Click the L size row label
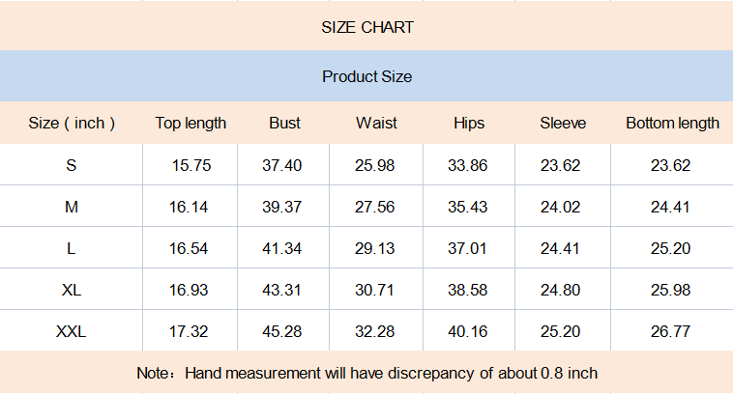This screenshot has width=733, height=394. pyautogui.click(x=72, y=248)
